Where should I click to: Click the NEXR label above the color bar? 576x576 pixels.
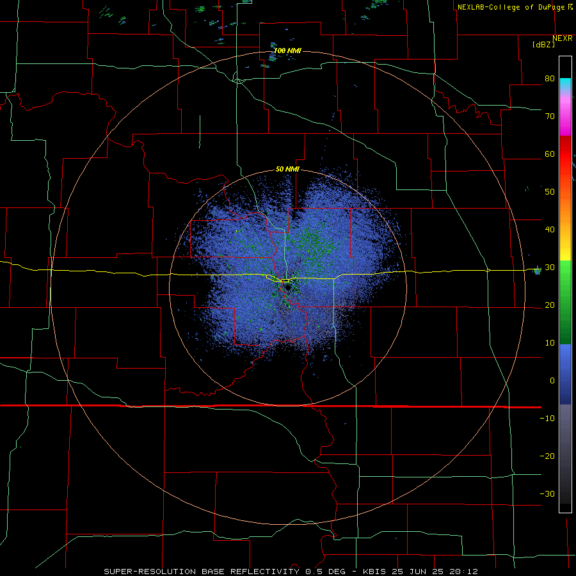click(563, 38)
